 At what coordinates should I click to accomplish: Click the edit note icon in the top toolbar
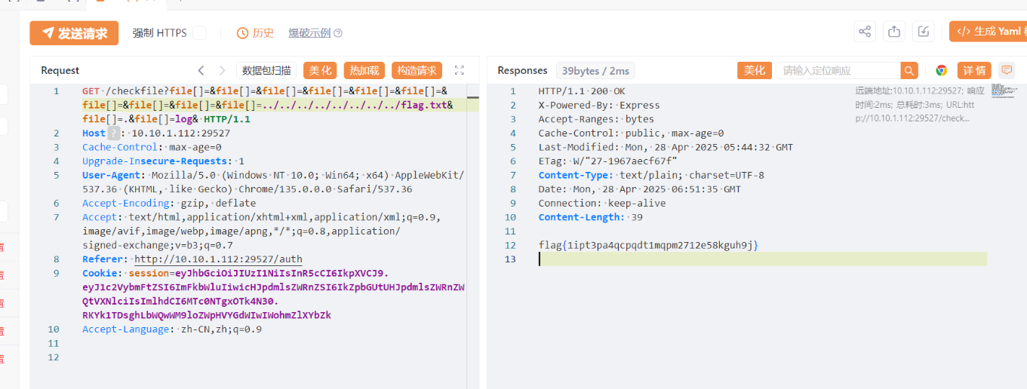click(x=924, y=32)
